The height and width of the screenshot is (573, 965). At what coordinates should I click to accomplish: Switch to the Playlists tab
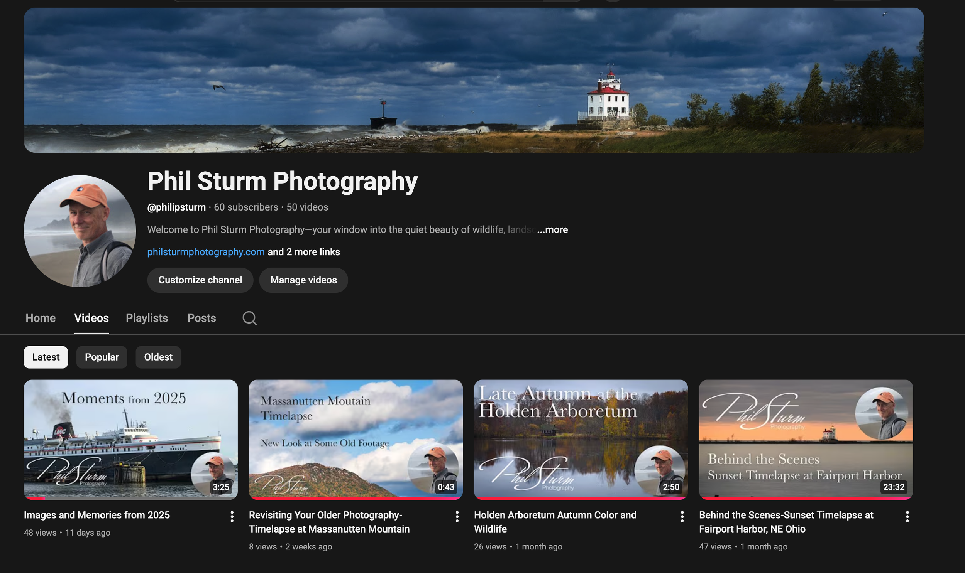click(147, 318)
